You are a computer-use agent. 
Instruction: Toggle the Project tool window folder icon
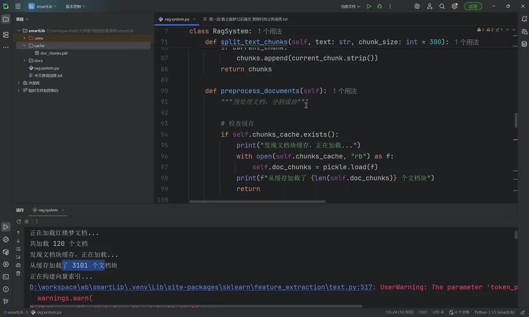tap(6, 19)
